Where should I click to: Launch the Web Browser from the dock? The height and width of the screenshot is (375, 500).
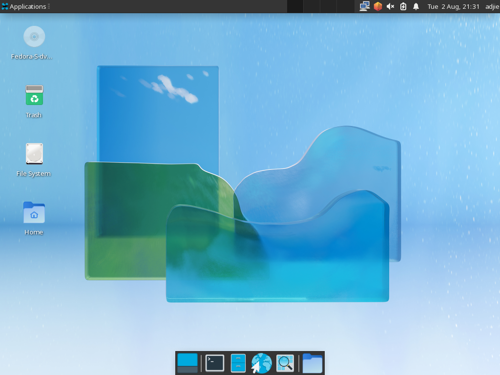pyautogui.click(x=261, y=363)
